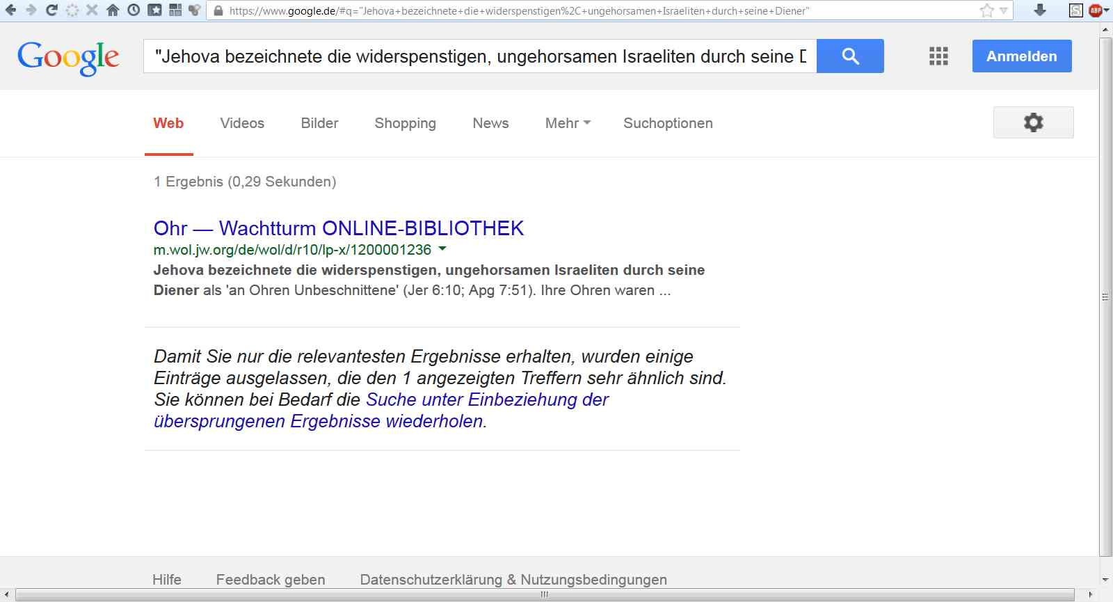This screenshot has height=602, width=1113.
Task: Go forward with the browser forward arrow
Action: 31,10
